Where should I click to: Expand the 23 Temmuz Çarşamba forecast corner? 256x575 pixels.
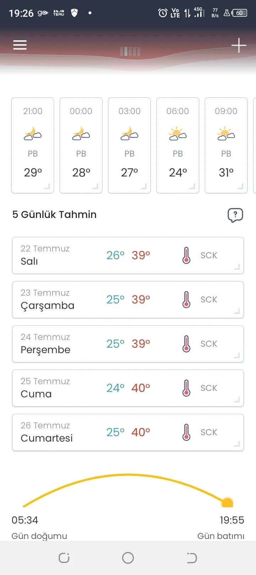tap(237, 311)
